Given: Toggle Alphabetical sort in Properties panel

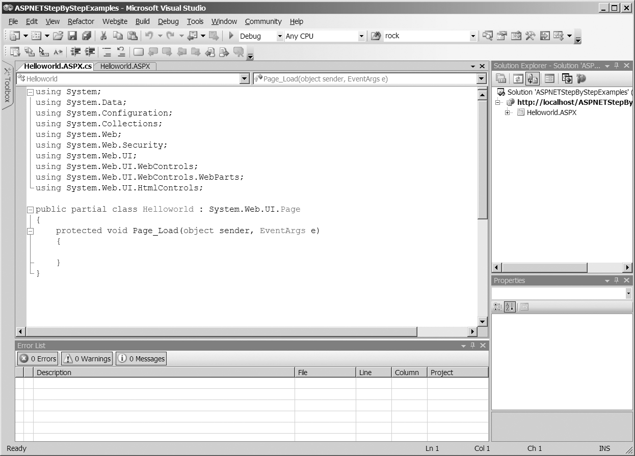Looking at the screenshot, I should click(x=510, y=306).
